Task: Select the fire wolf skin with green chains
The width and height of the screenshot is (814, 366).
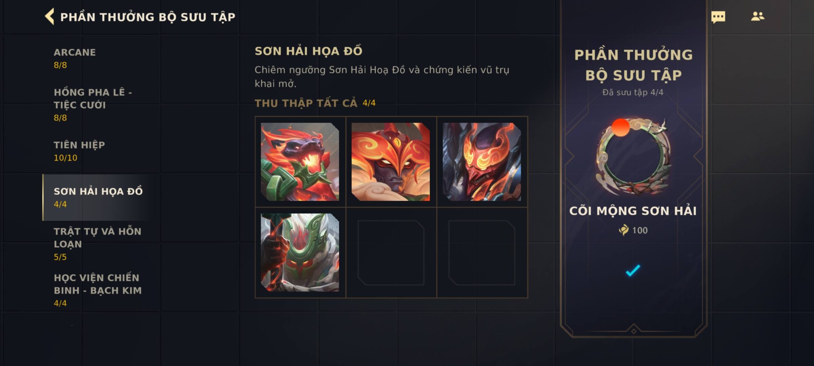Action: coord(300,162)
